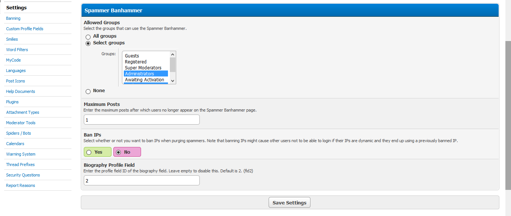Open the Moderator Tools section
Screen dimensions: 511x216
(x=21, y=123)
